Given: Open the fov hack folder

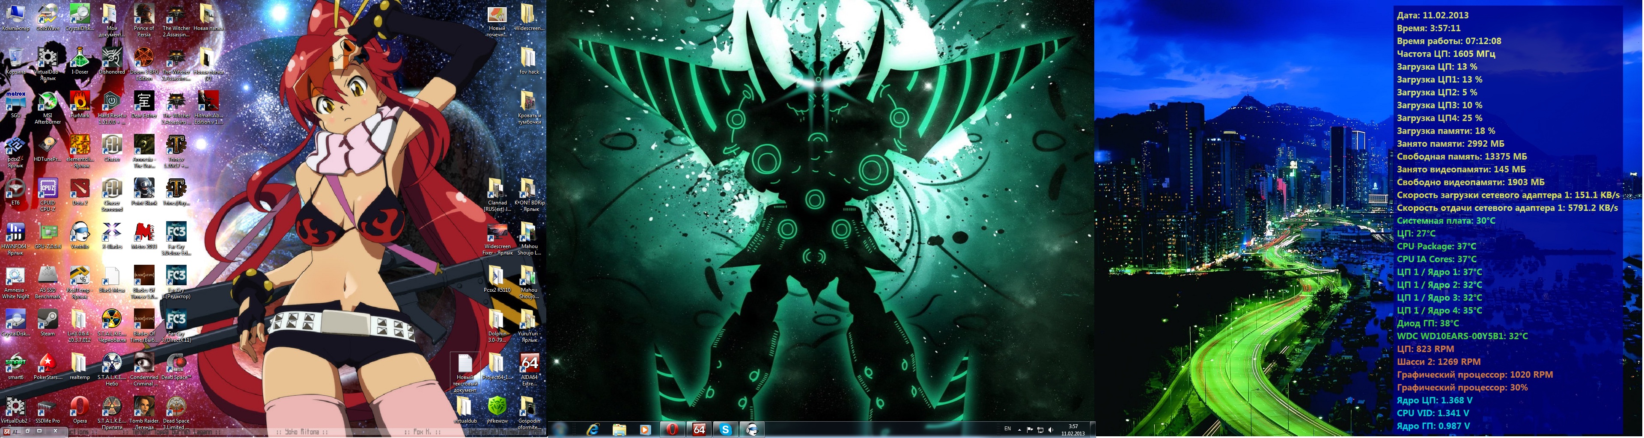Looking at the screenshot, I should click(x=529, y=61).
